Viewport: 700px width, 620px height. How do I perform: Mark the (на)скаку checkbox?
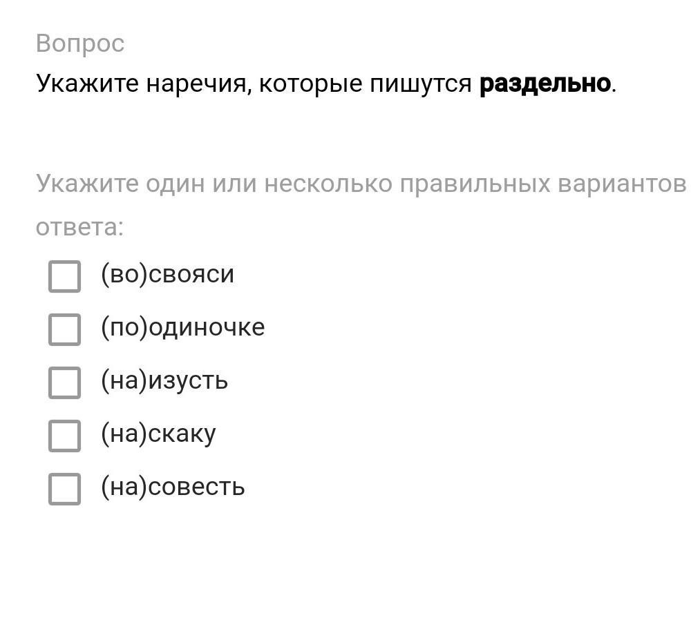point(65,436)
